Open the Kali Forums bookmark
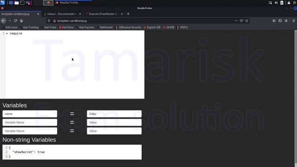 (x=85, y=27)
